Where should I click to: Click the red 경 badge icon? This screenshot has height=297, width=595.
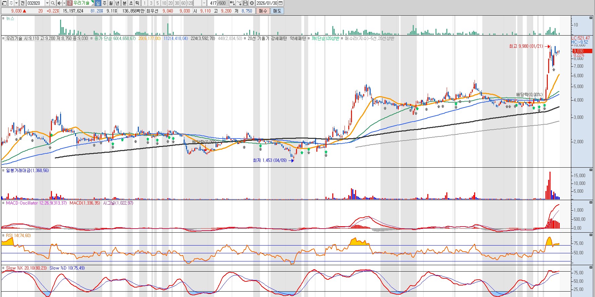tap(70, 3)
